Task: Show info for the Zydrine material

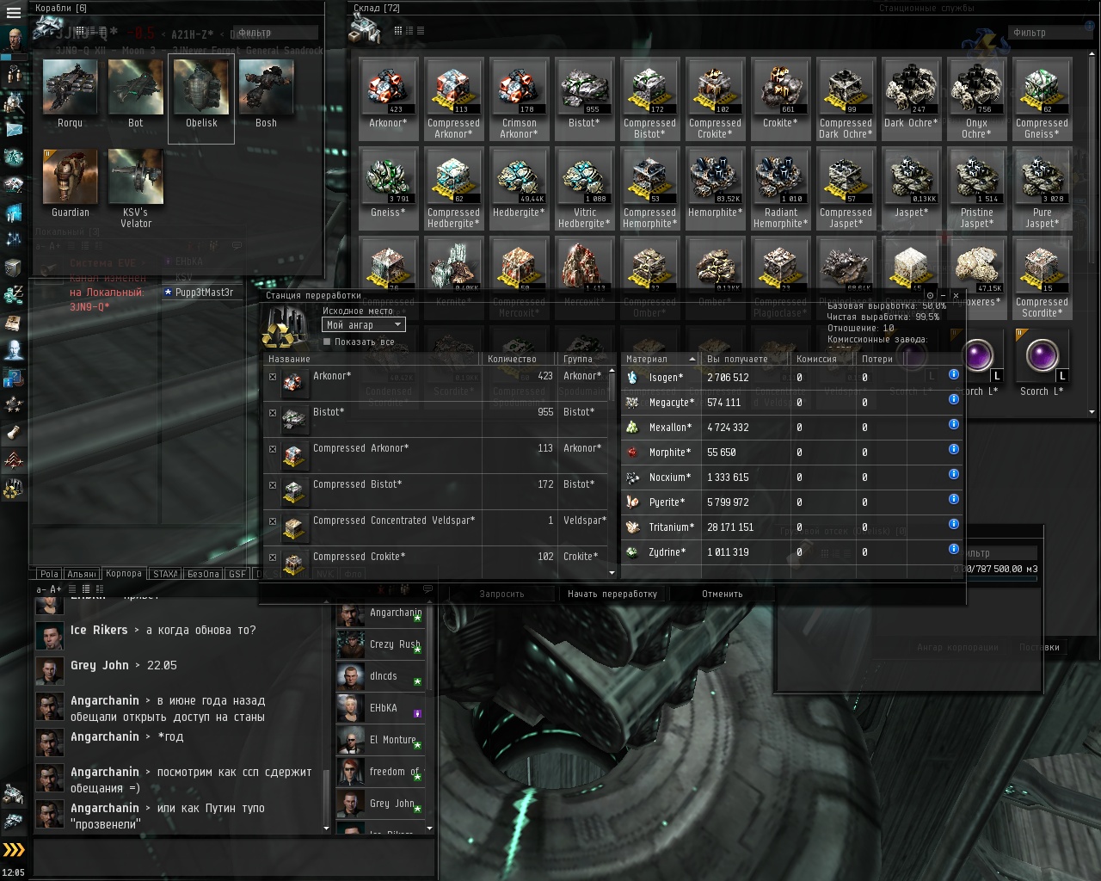Action: pos(953,549)
